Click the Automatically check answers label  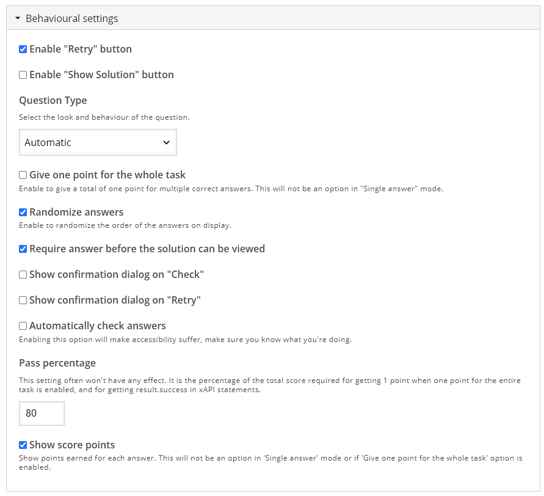click(x=98, y=326)
